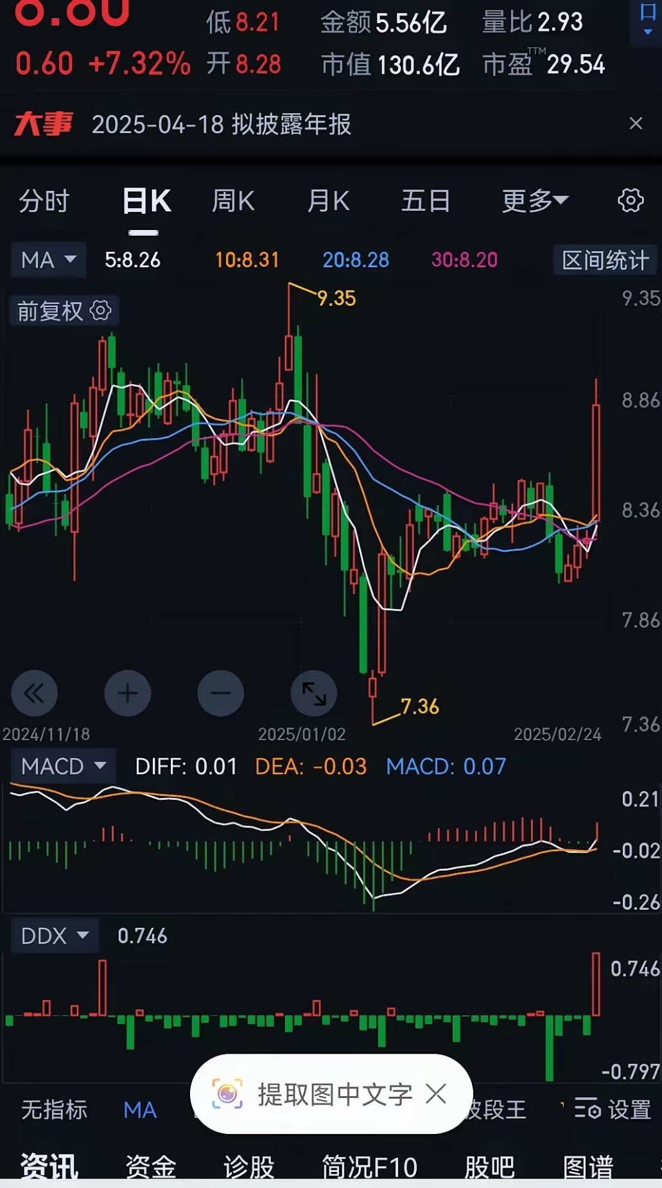The height and width of the screenshot is (1188, 662).
Task: Tap the text extraction camera icon
Action: pyautogui.click(x=227, y=1094)
